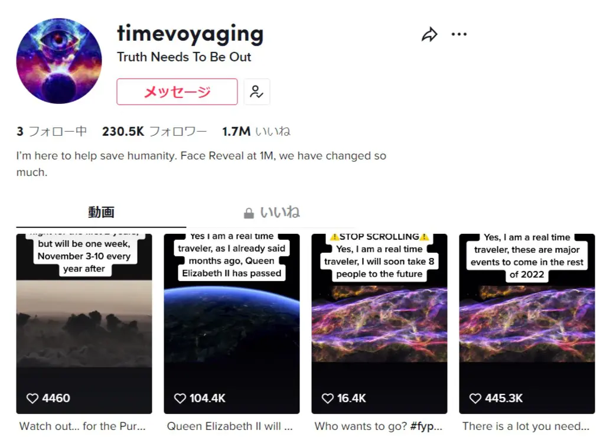Click heart icon showing 104.4K likes
This screenshot has height=443, width=603.
point(180,398)
